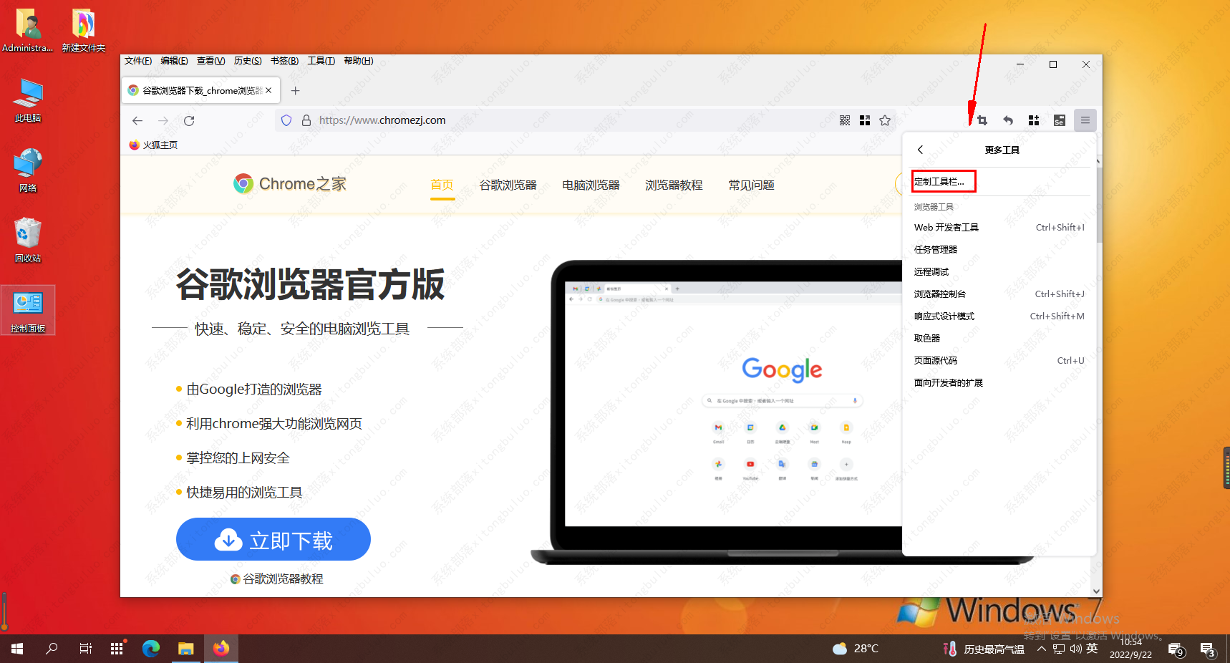Open 此电脑 desktop icon
The width and height of the screenshot is (1230, 663).
(28, 101)
